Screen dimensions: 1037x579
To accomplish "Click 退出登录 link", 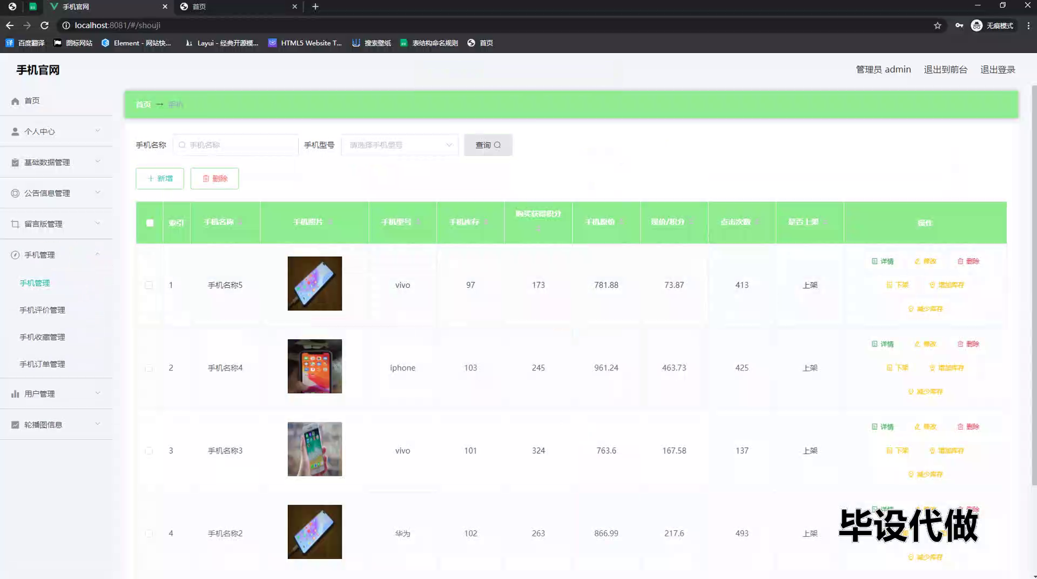I will click(x=998, y=69).
